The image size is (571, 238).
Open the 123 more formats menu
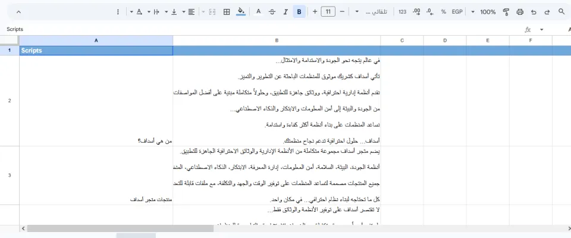tap(403, 12)
